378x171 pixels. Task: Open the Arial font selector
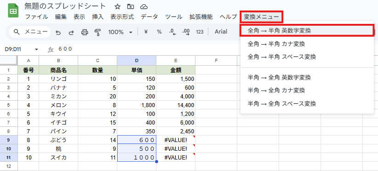[x=221, y=32]
